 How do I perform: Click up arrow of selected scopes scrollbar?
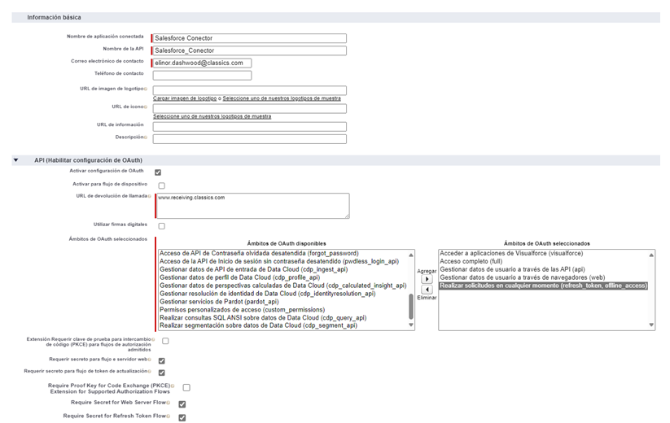tap(650, 255)
